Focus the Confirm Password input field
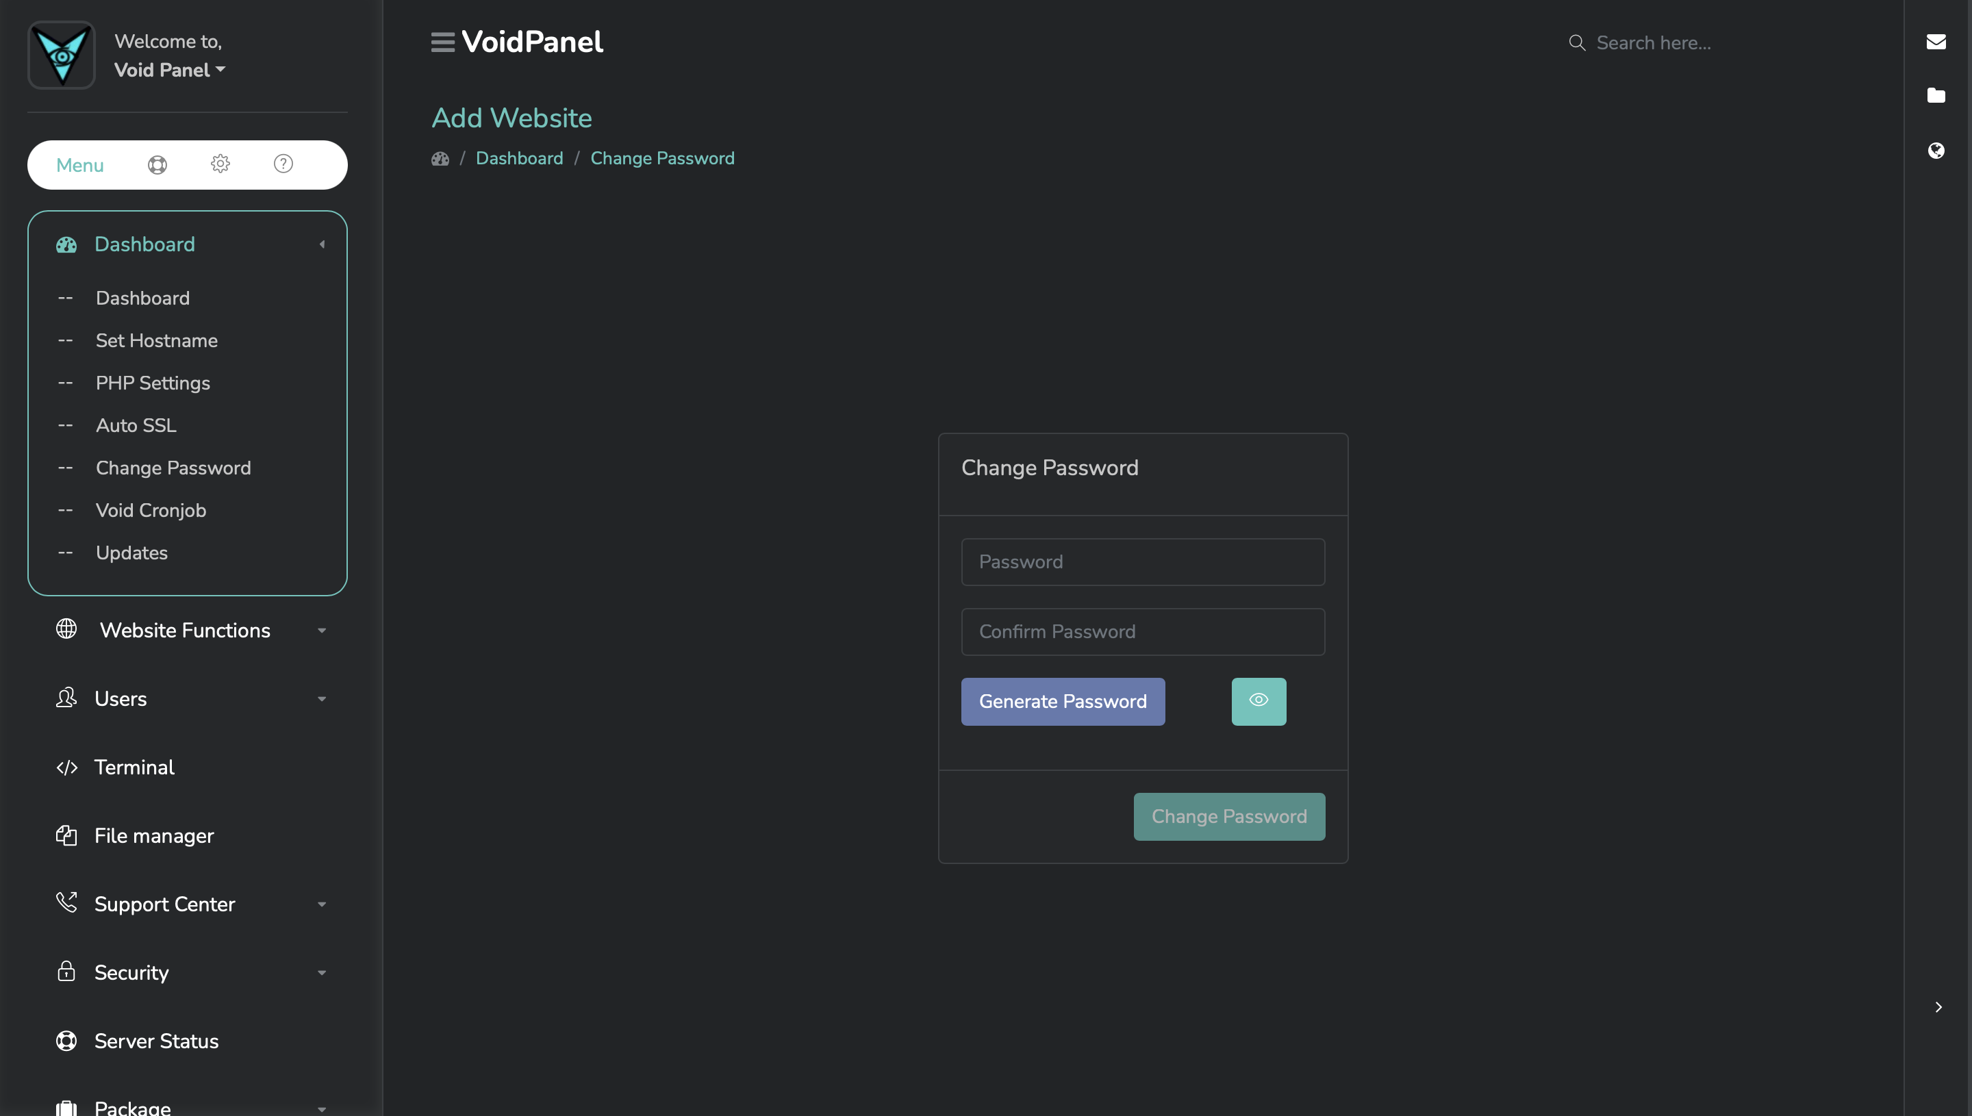The height and width of the screenshot is (1116, 1972). coord(1143,631)
